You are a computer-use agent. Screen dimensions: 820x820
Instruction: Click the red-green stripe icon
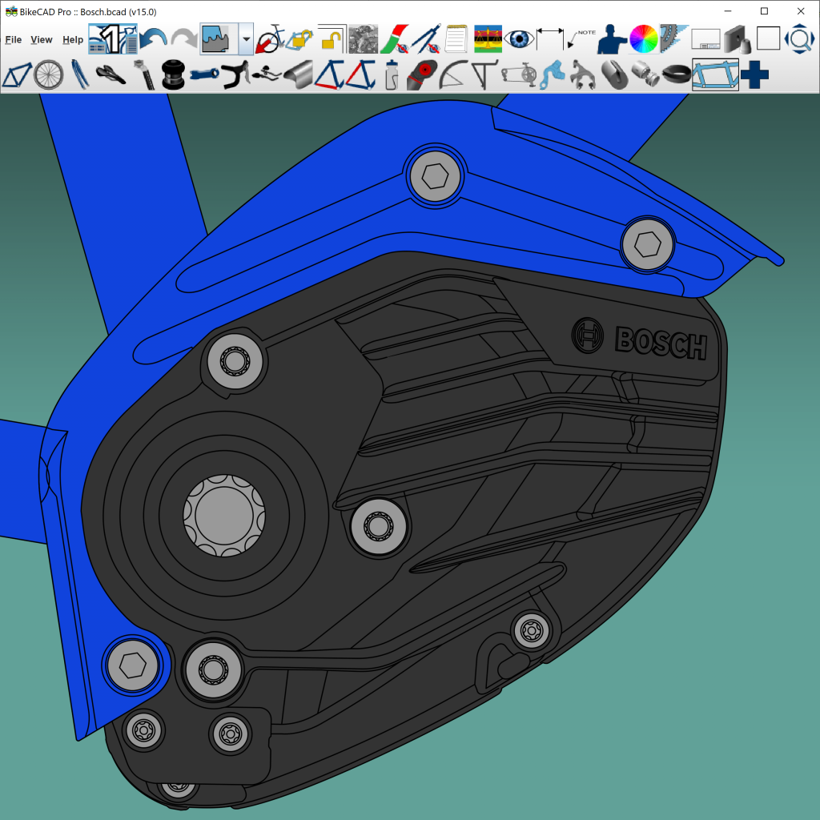click(x=394, y=39)
